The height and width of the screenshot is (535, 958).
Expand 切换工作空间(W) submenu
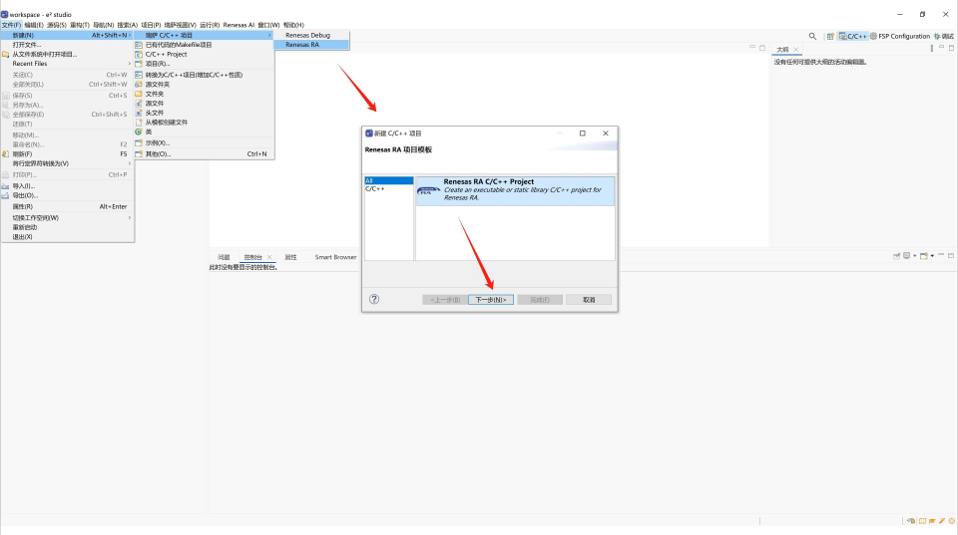click(130, 218)
